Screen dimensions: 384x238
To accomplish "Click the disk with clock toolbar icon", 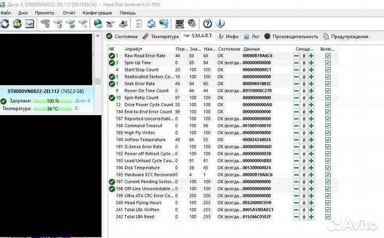I will coord(58,24).
